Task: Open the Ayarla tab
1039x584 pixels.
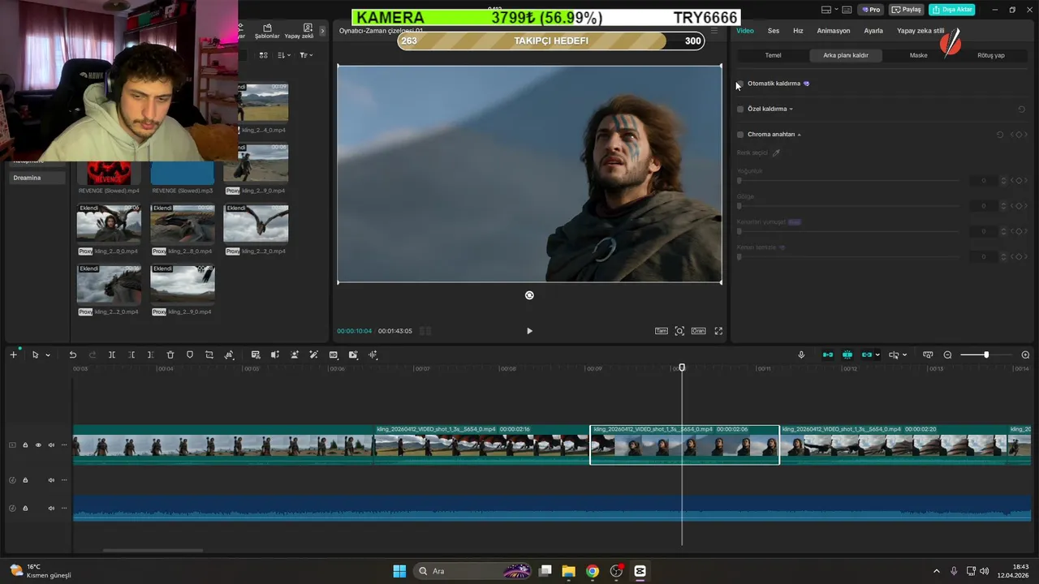Action: tap(873, 31)
